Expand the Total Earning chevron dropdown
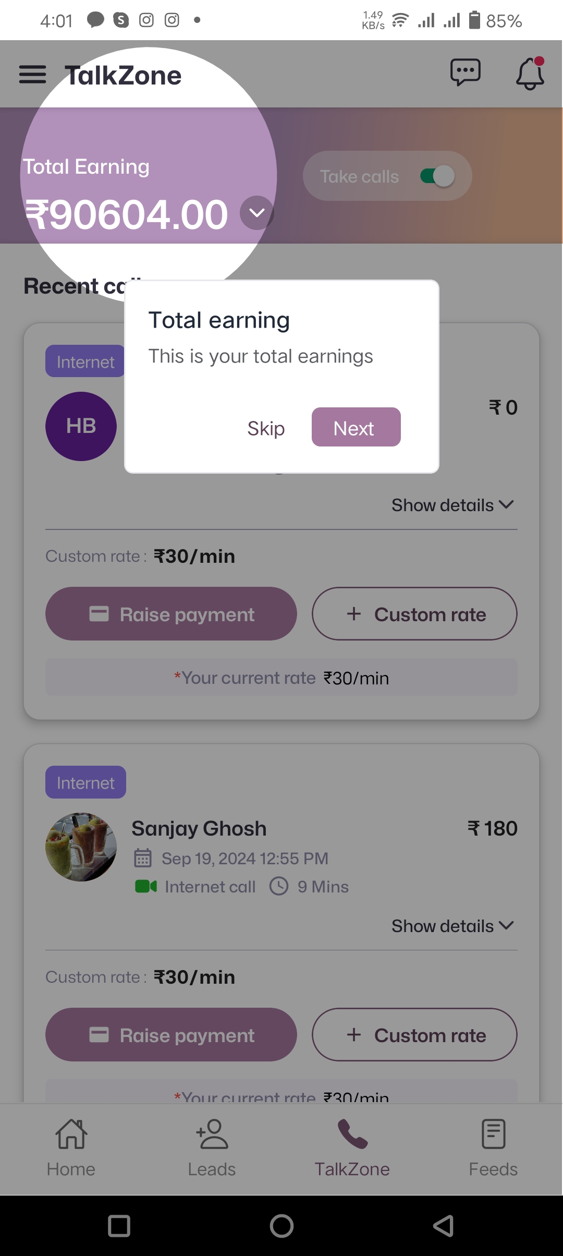This screenshot has width=563, height=1256. click(256, 213)
